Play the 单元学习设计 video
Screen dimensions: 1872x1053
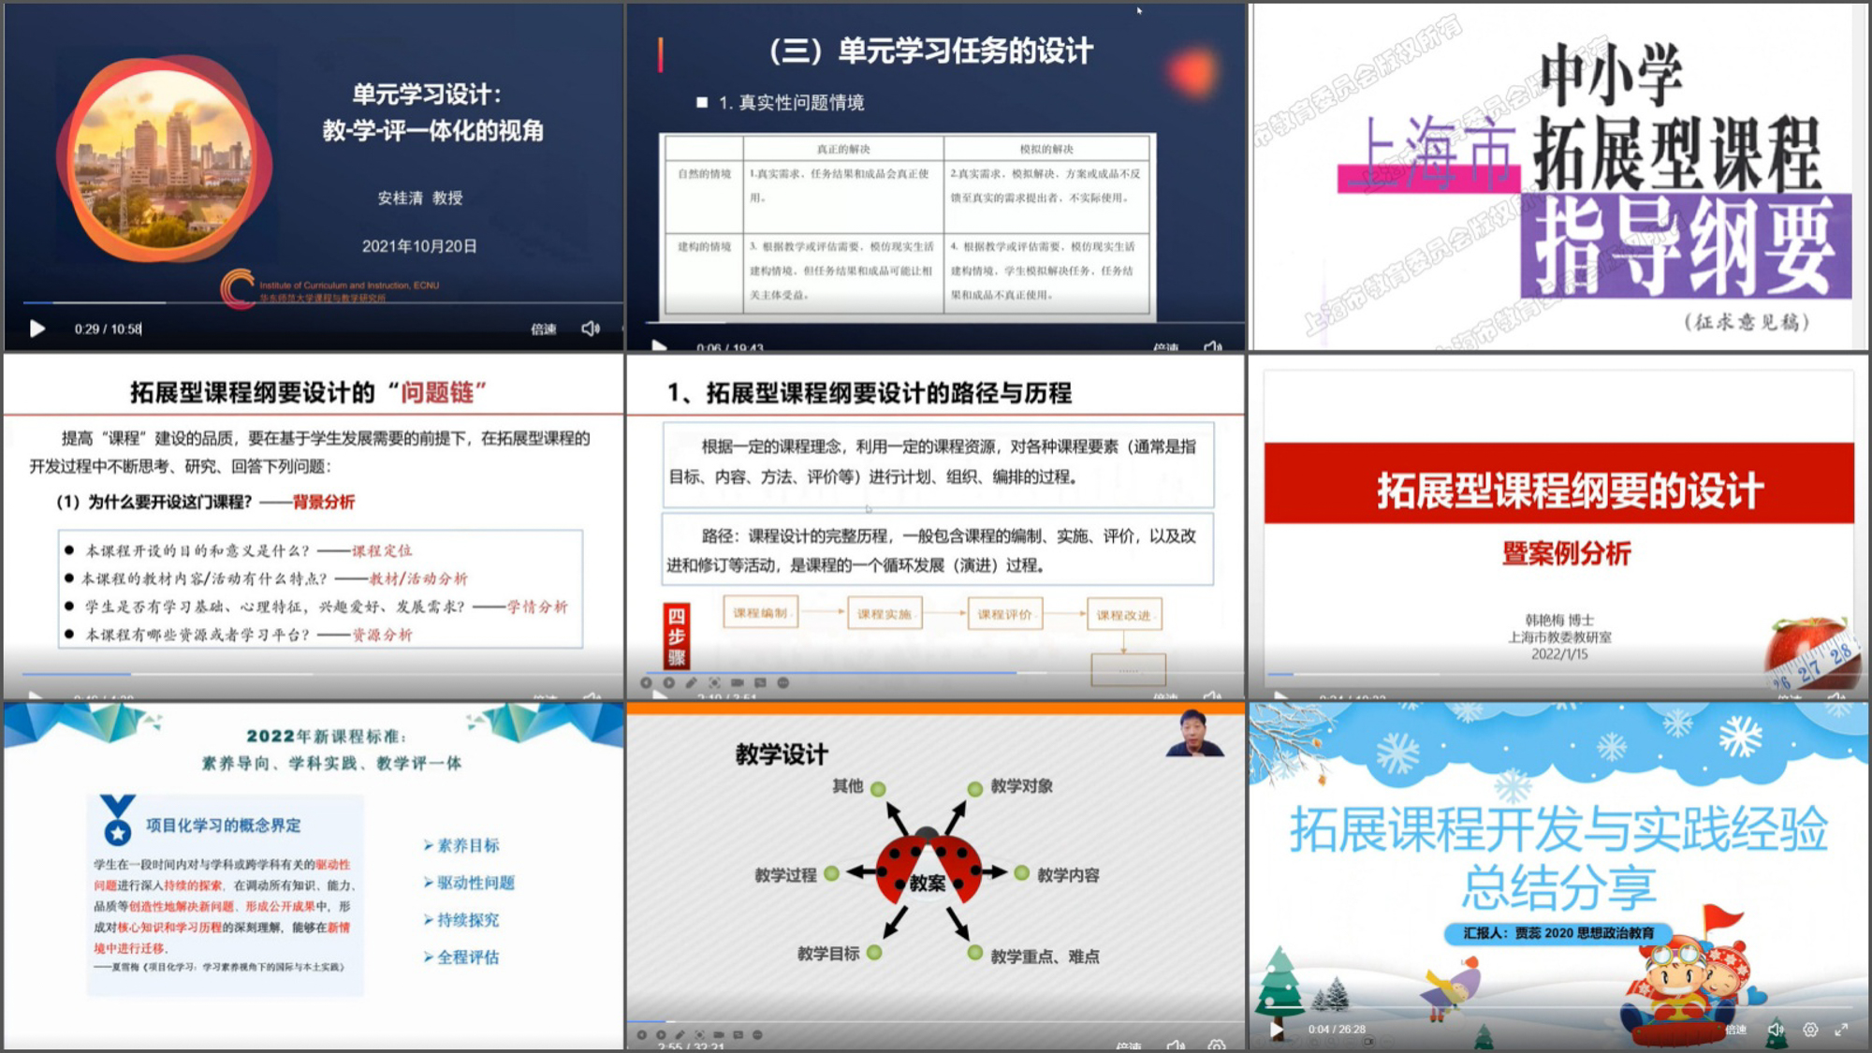(37, 329)
